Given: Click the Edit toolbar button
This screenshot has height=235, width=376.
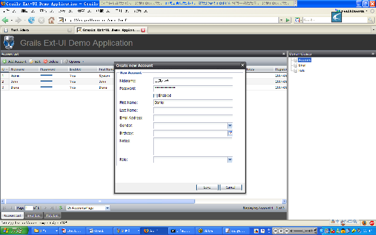Looking at the screenshot, I should pos(35,62).
